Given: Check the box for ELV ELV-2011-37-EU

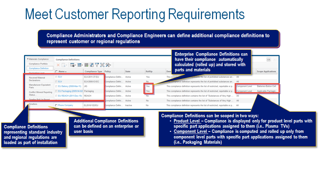Looking at the screenshot, I should pyautogui.click(x=56, y=77).
